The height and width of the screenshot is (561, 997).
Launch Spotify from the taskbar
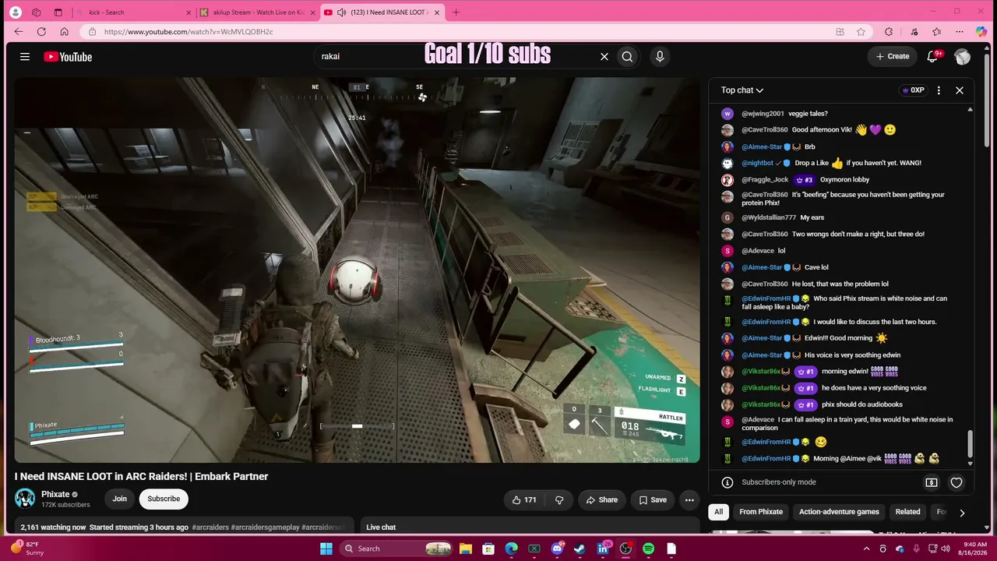pos(648,549)
